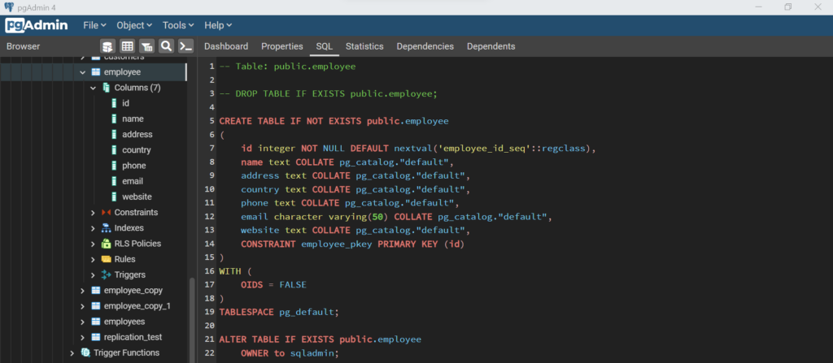
Task: Click the Columns (7) node icon
Action: coord(107,88)
